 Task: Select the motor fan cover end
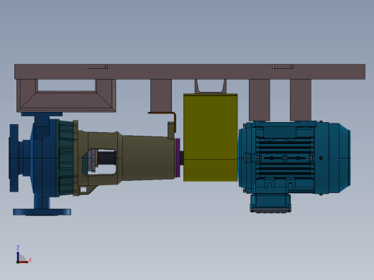[x=339, y=158]
